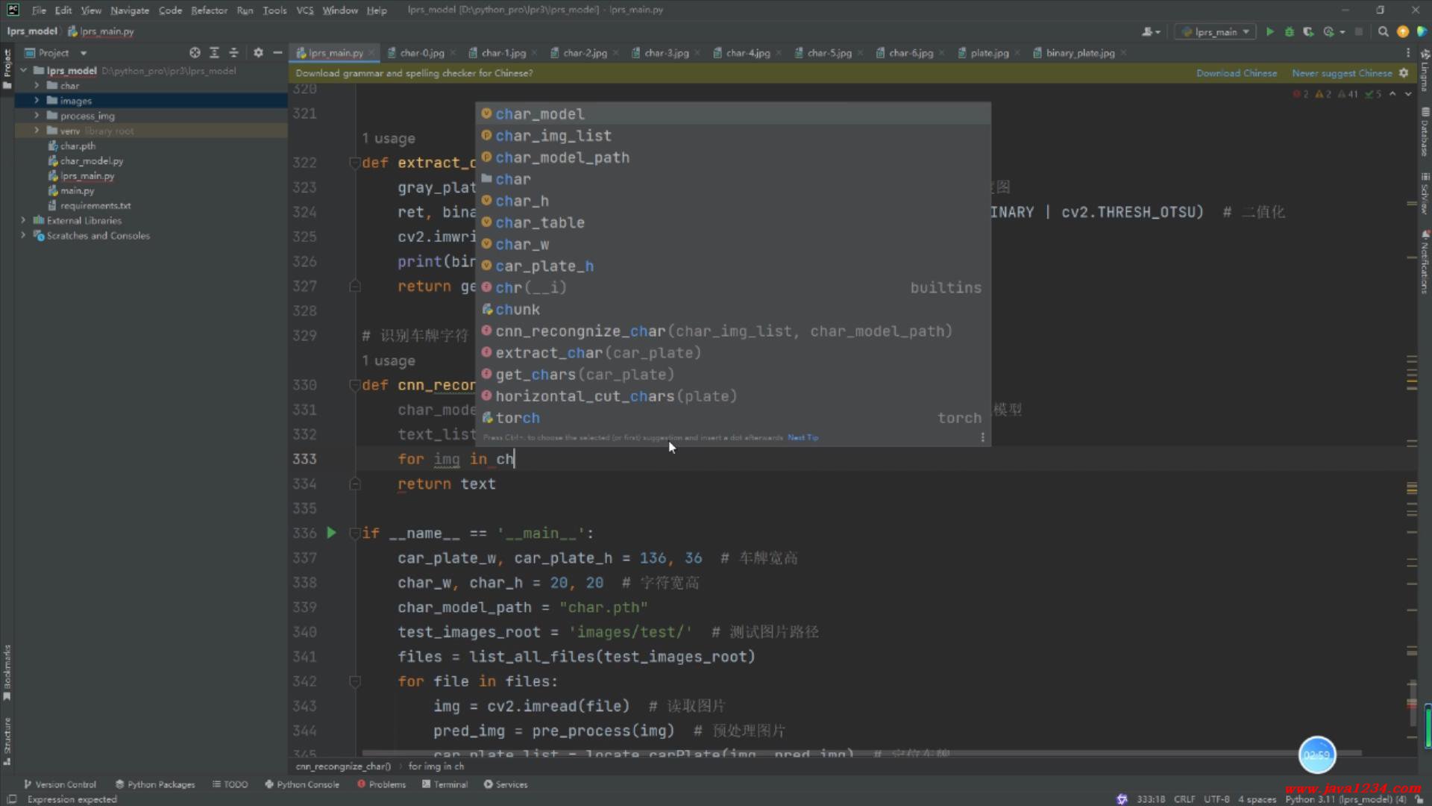Open Project panel settings gear
This screenshot has width=1432, height=806.
pos(258,53)
